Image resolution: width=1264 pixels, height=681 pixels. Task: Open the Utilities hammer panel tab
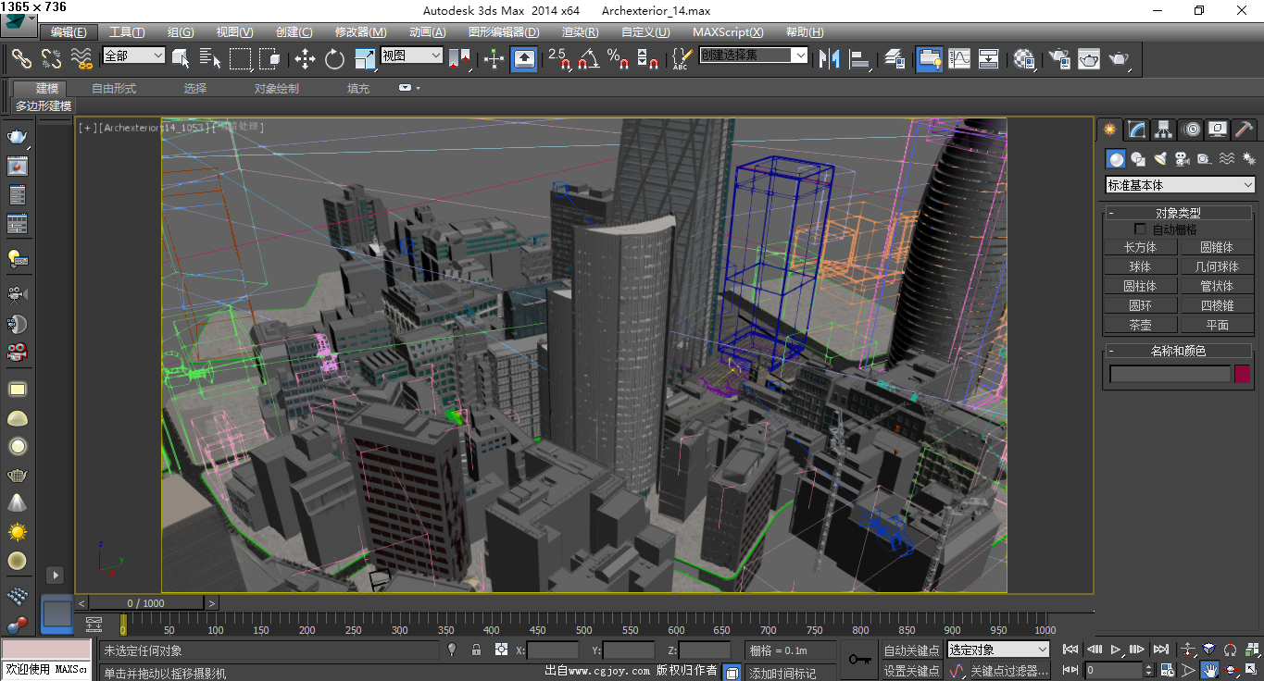click(x=1245, y=130)
